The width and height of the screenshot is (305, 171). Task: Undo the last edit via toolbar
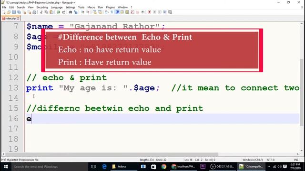pyautogui.click(x=58, y=12)
